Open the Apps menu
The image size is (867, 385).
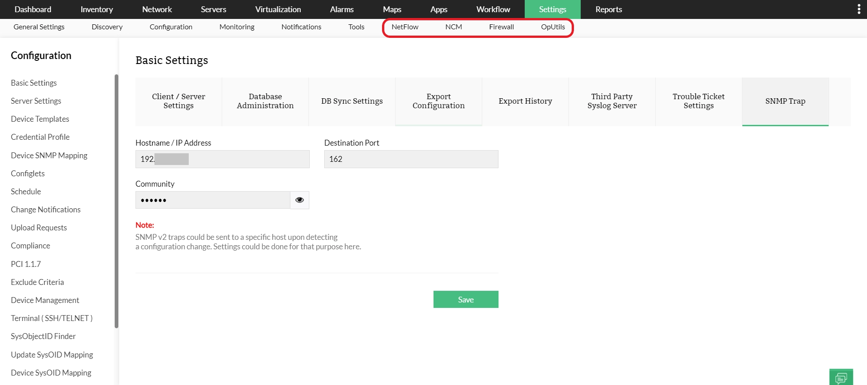point(439,9)
